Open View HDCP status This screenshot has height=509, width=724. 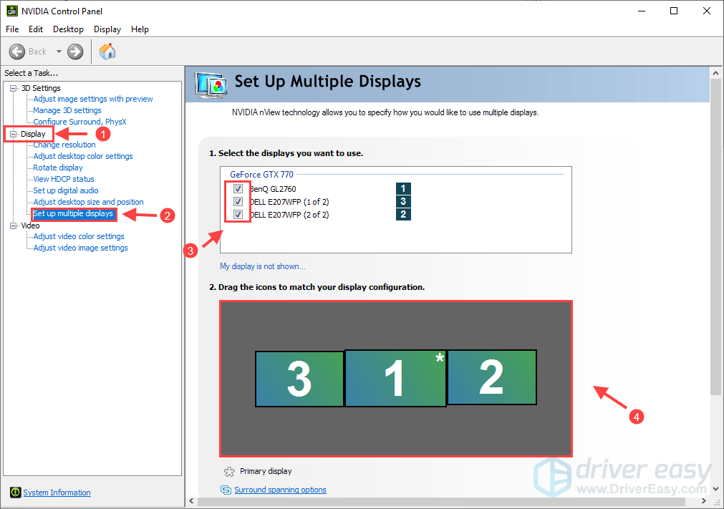click(64, 179)
